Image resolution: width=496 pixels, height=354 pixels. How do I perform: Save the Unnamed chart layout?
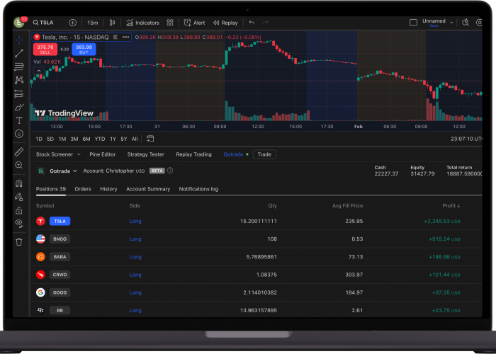pos(434,26)
